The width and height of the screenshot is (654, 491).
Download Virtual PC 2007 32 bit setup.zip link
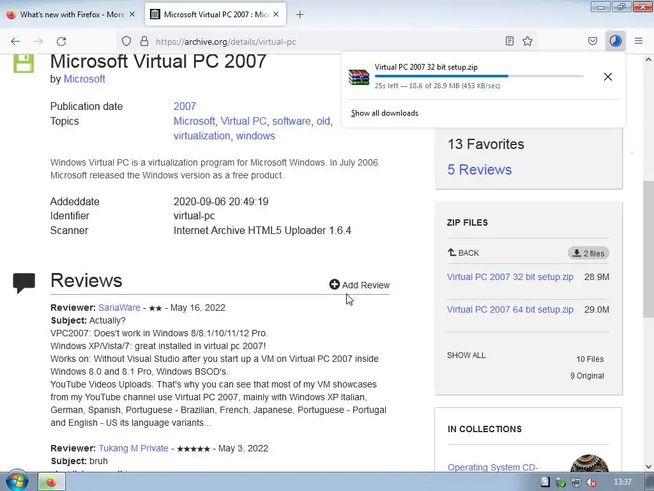510,277
